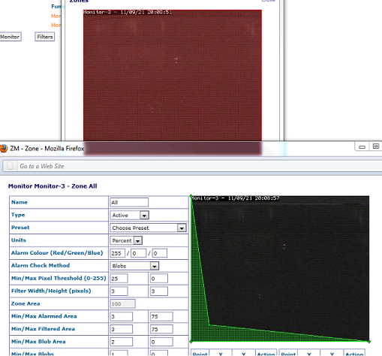
Task: Open the Choose Preset dropdown
Action: pos(149,228)
